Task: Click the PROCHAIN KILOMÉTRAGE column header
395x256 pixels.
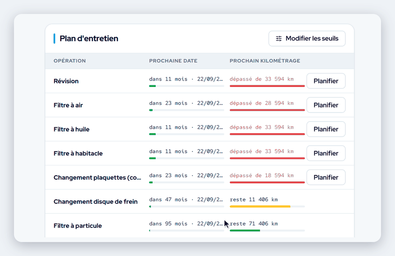Action: (x=265, y=61)
